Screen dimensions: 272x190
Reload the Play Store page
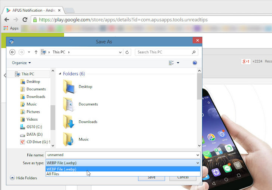click(x=25, y=19)
